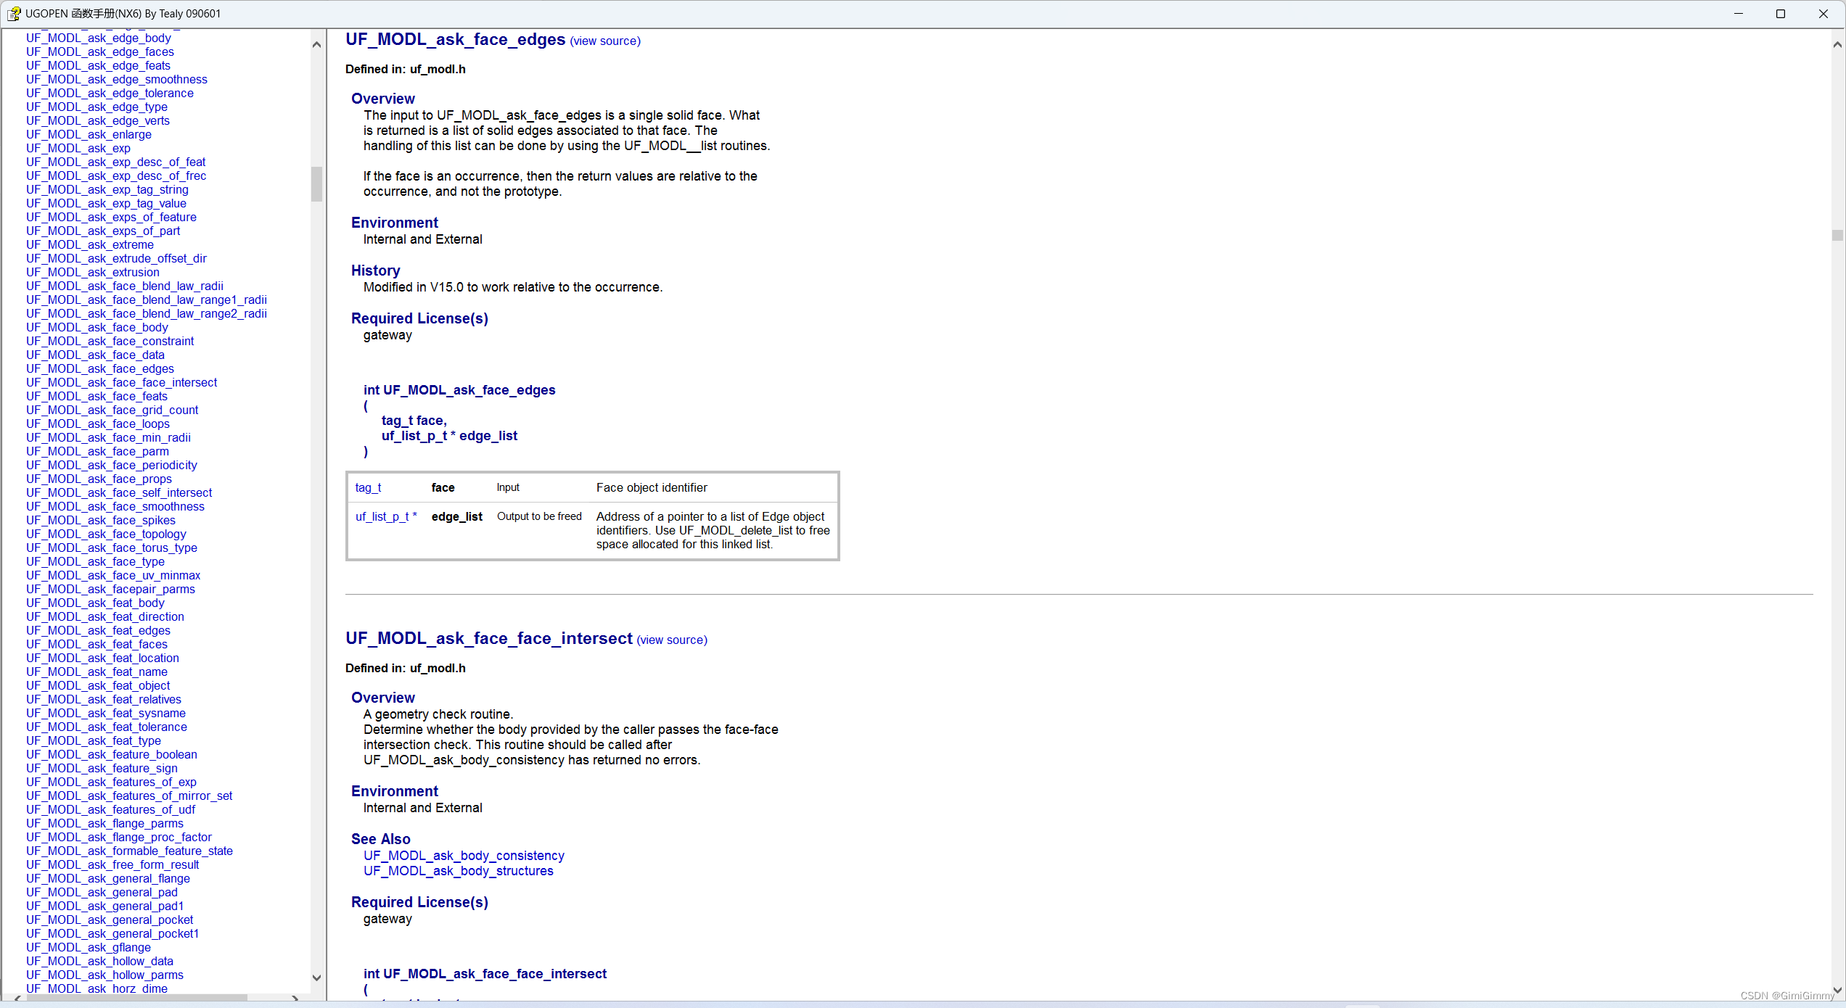This screenshot has width=1846, height=1008.
Task: Go to UF_MODL_ask_face_loops
Action: tap(98, 424)
